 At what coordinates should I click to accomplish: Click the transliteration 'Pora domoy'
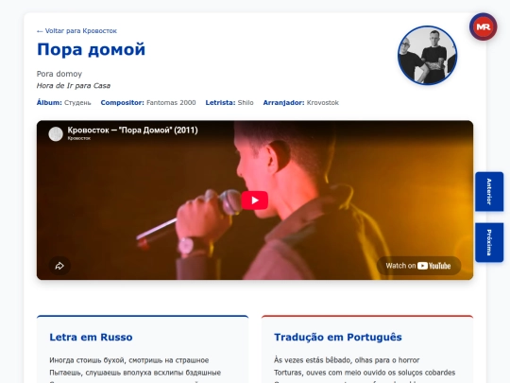click(59, 74)
